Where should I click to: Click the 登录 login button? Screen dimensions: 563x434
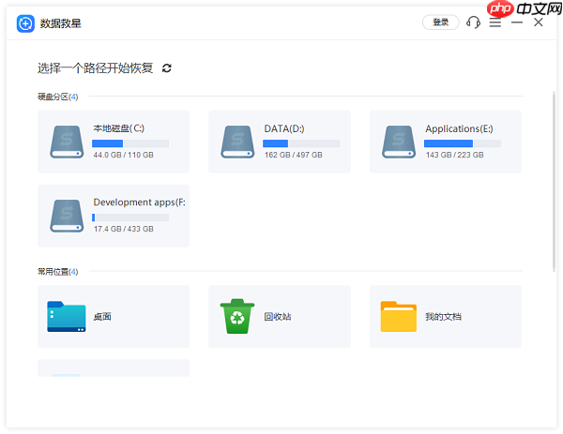[x=440, y=22]
